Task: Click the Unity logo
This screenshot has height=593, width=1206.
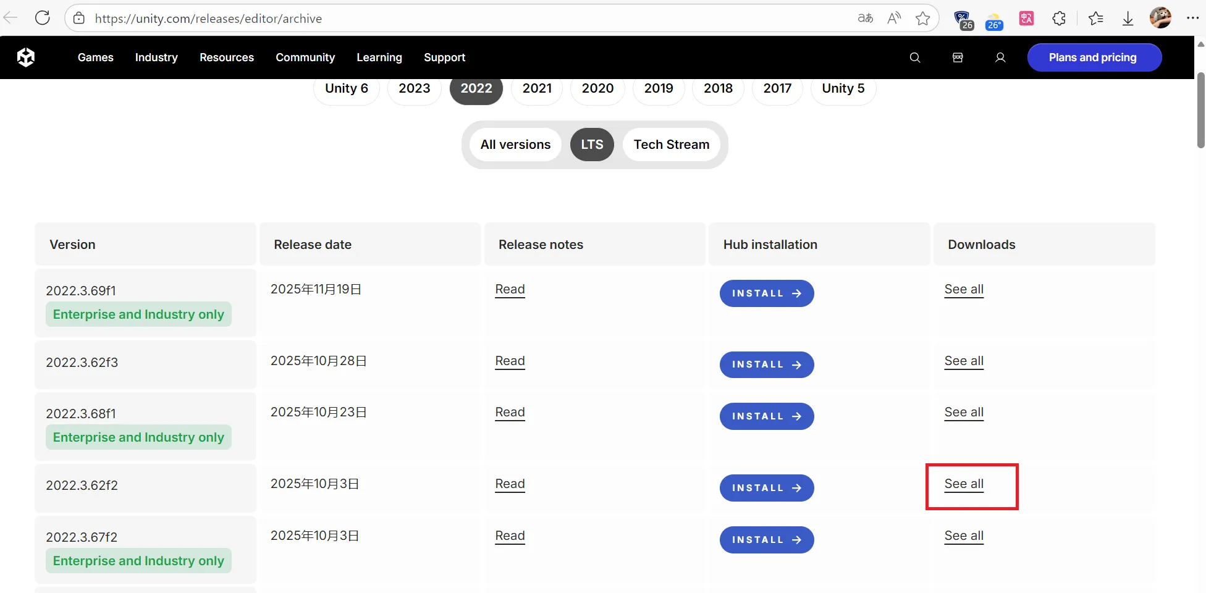Action: click(x=27, y=57)
